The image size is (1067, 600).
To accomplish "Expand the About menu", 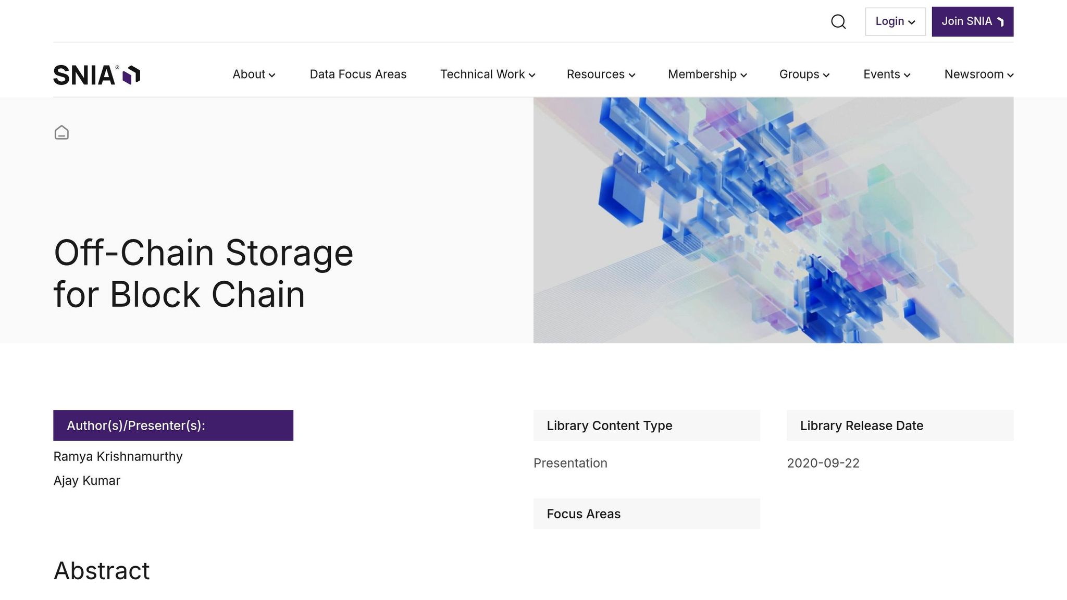I will coord(254,74).
